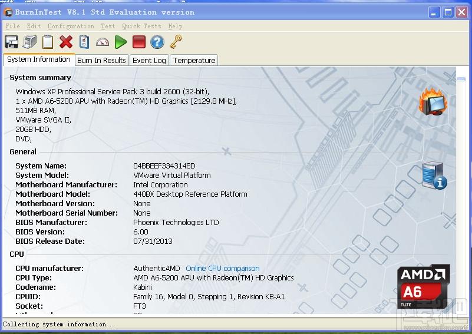Click the System Name value 04BBEEF3343148D
This screenshot has height=334, width=472.
coord(164,166)
